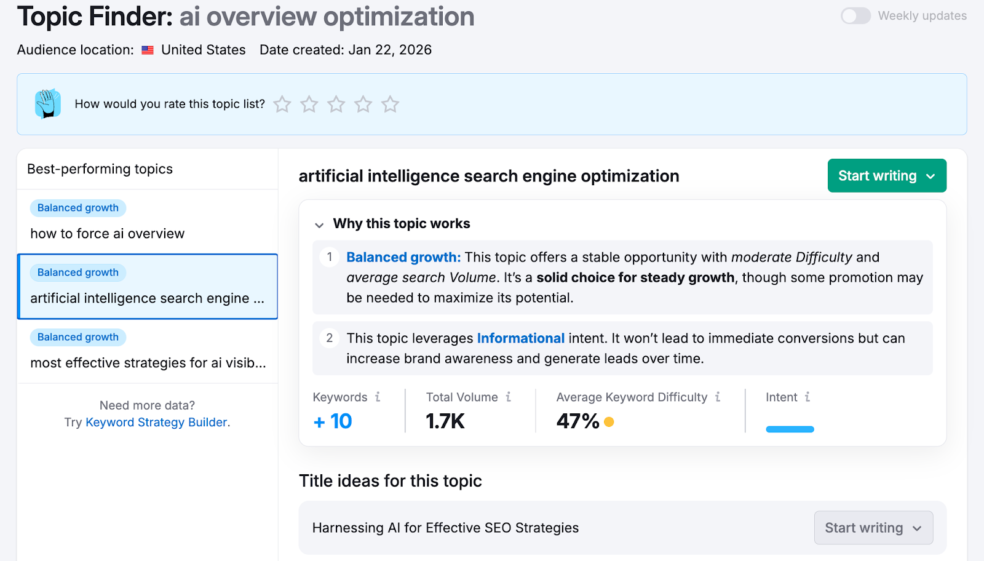Select the 'how to force ai overview' topic
The width and height of the screenshot is (984, 561).
[107, 233]
